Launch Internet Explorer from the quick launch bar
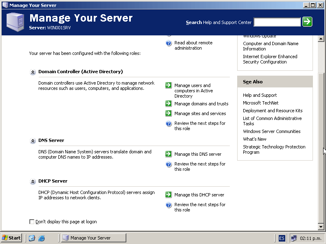The image size is (326, 244). (x=41, y=238)
